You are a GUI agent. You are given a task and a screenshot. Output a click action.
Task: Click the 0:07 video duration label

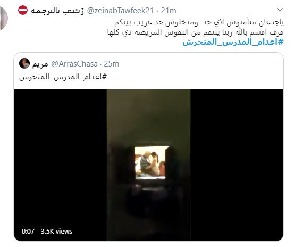[28, 231]
